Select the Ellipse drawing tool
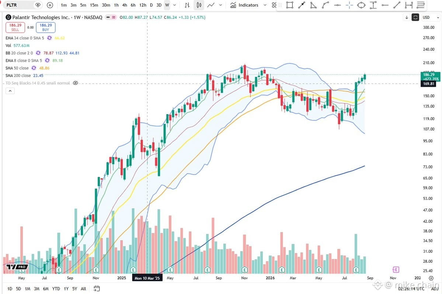This screenshot has width=442, height=294. 361,5
